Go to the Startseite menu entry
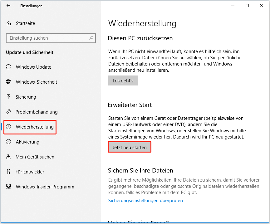 [26, 23]
